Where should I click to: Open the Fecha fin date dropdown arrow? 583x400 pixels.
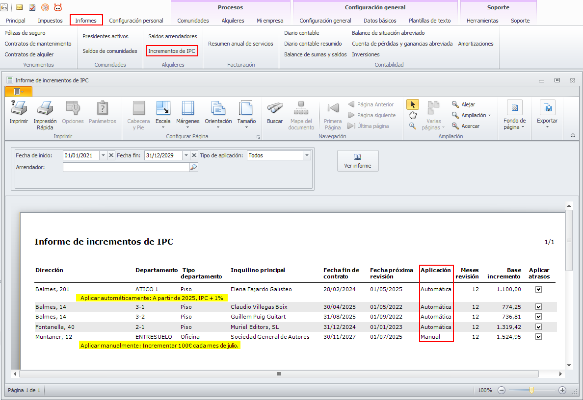pyautogui.click(x=185, y=155)
